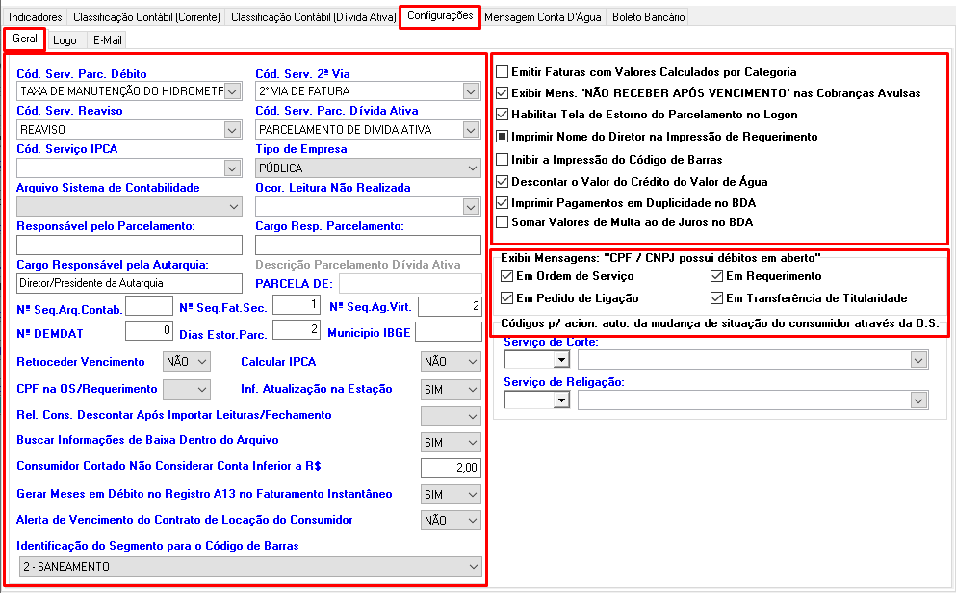Screen dimensions: 956x593
Task: Switch to the Indicadores tab
Action: [36, 17]
